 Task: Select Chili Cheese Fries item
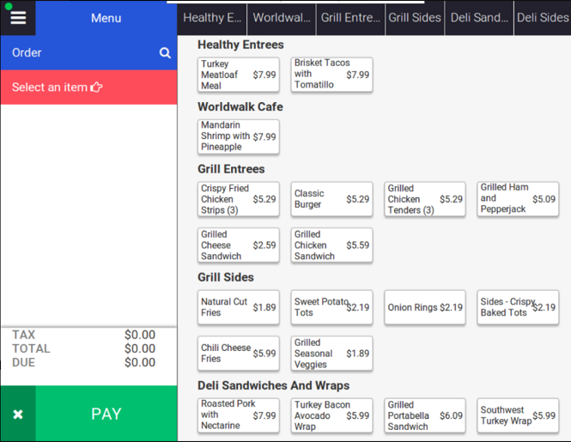click(238, 354)
